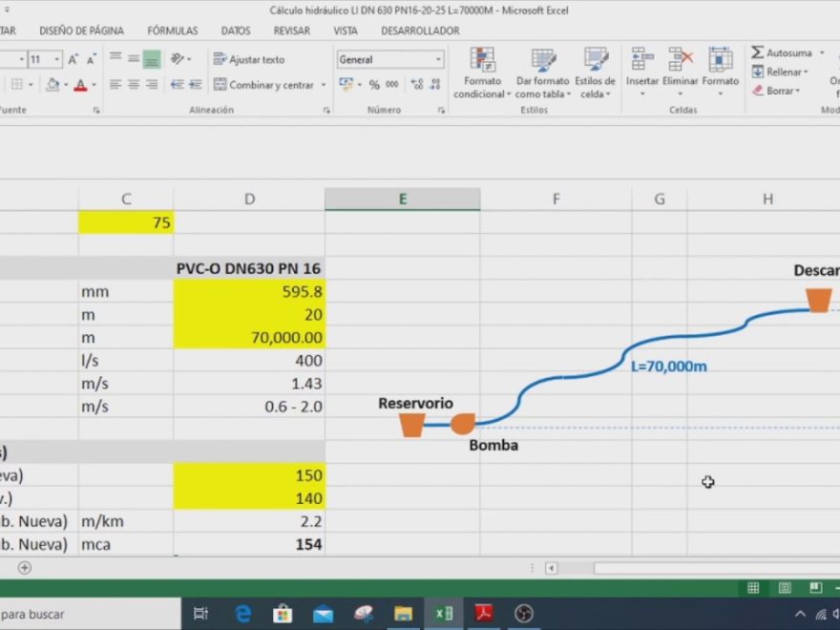Image resolution: width=840 pixels, height=630 pixels.
Task: Click the Autosuma button
Action: [x=782, y=52]
